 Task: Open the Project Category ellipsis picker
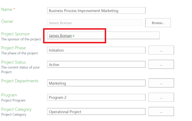(161, 112)
